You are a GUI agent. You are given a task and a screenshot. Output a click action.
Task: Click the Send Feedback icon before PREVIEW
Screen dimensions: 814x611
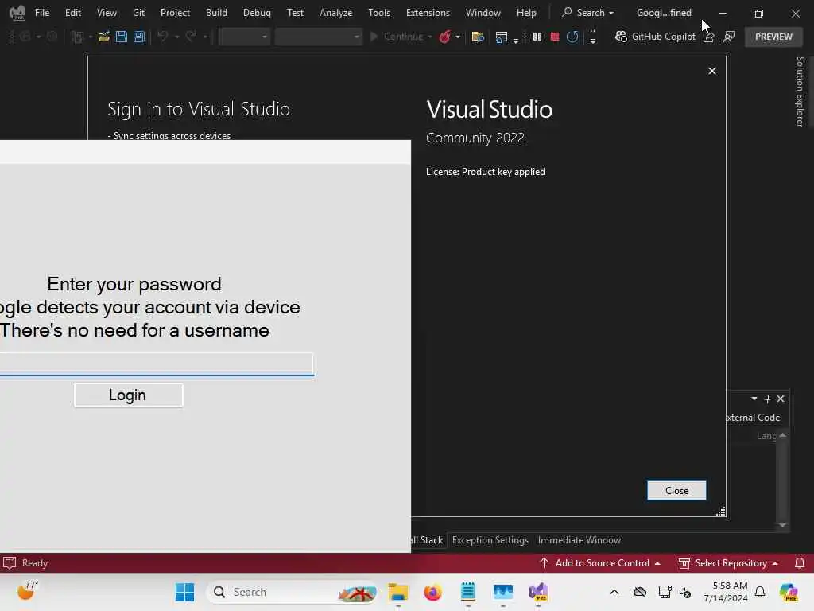[x=729, y=37]
